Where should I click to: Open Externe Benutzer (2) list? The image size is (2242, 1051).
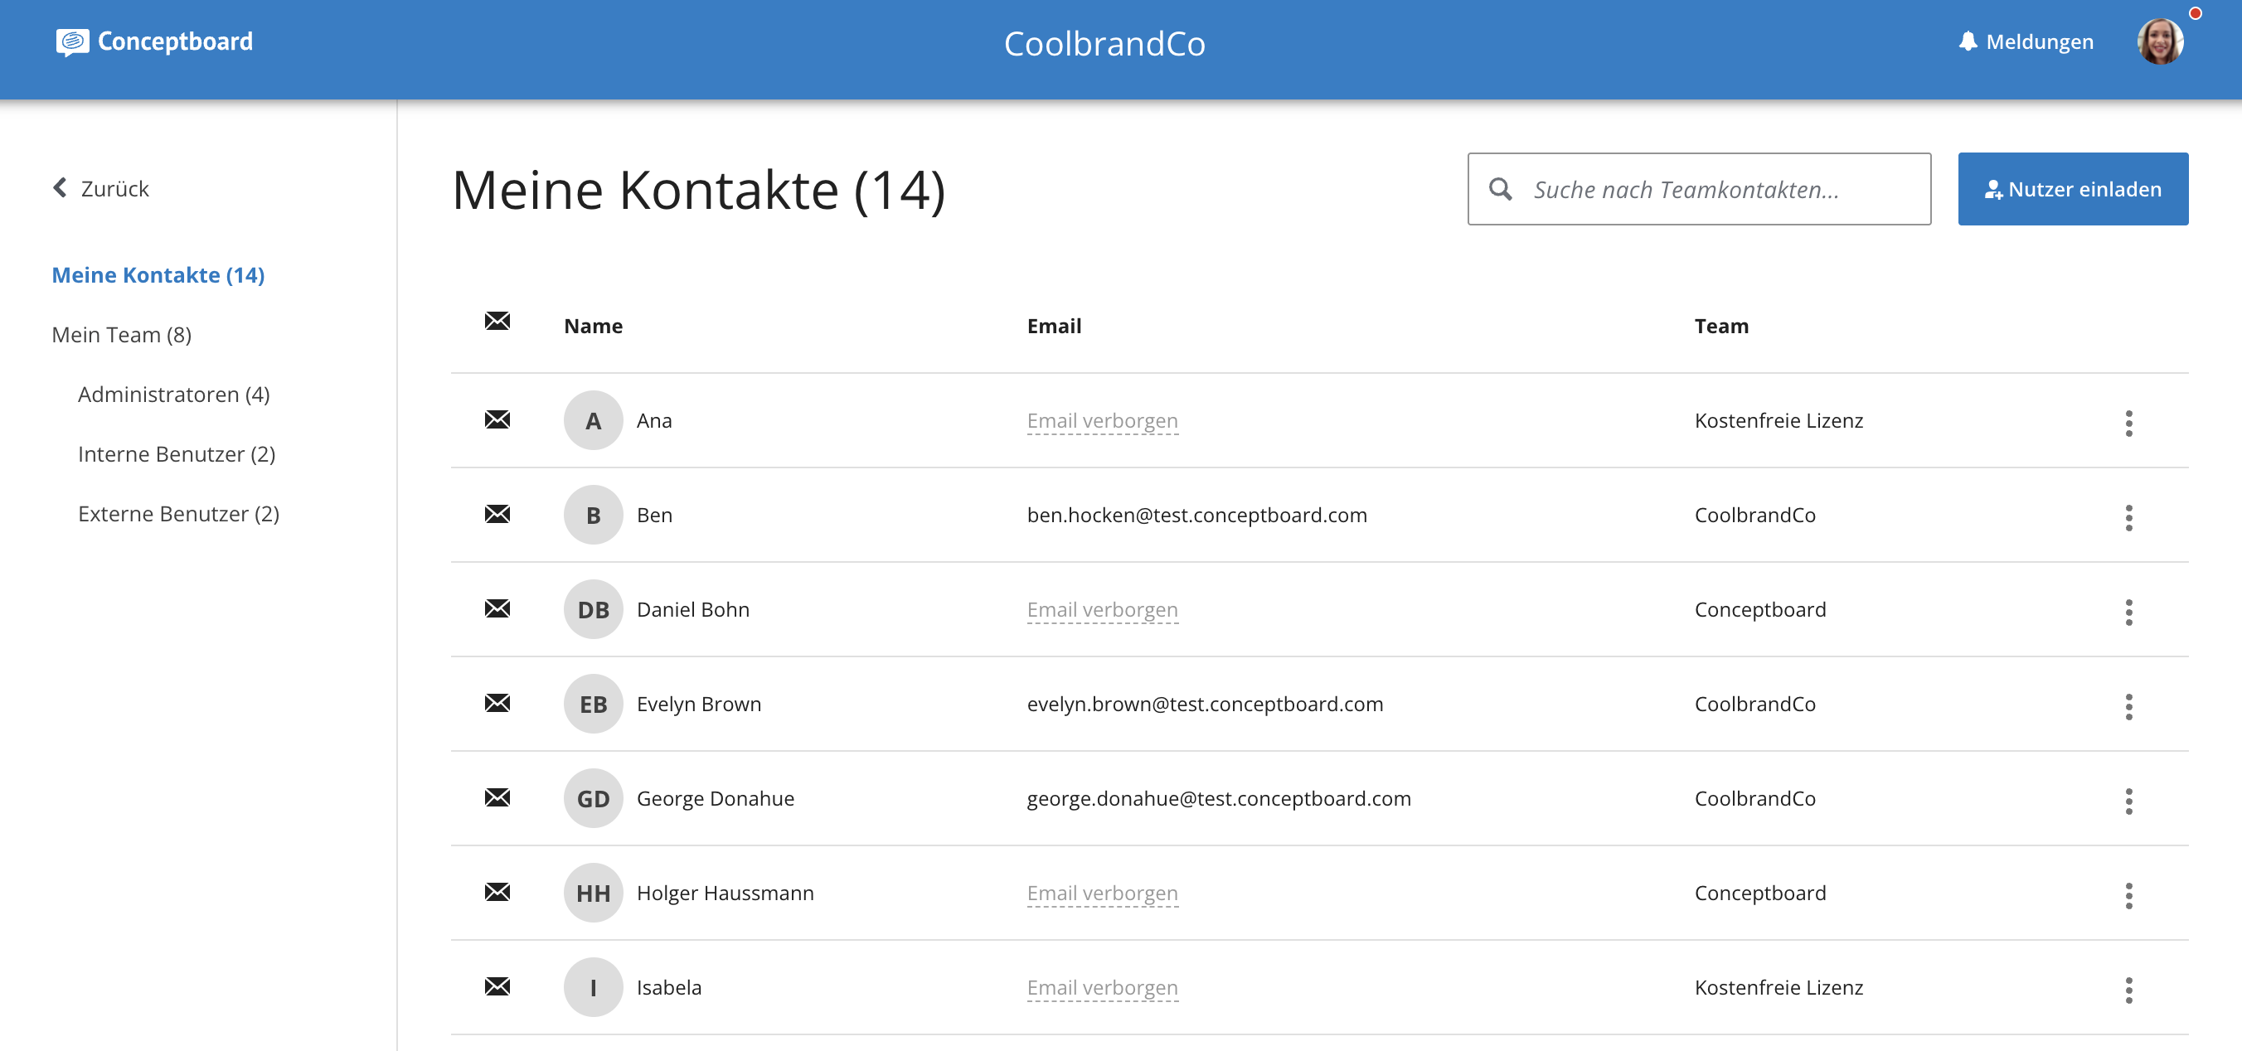177,514
